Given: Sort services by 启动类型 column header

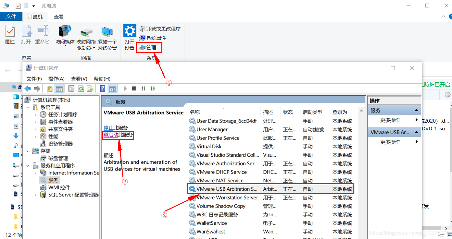Looking at the screenshot, I should click(315, 112).
